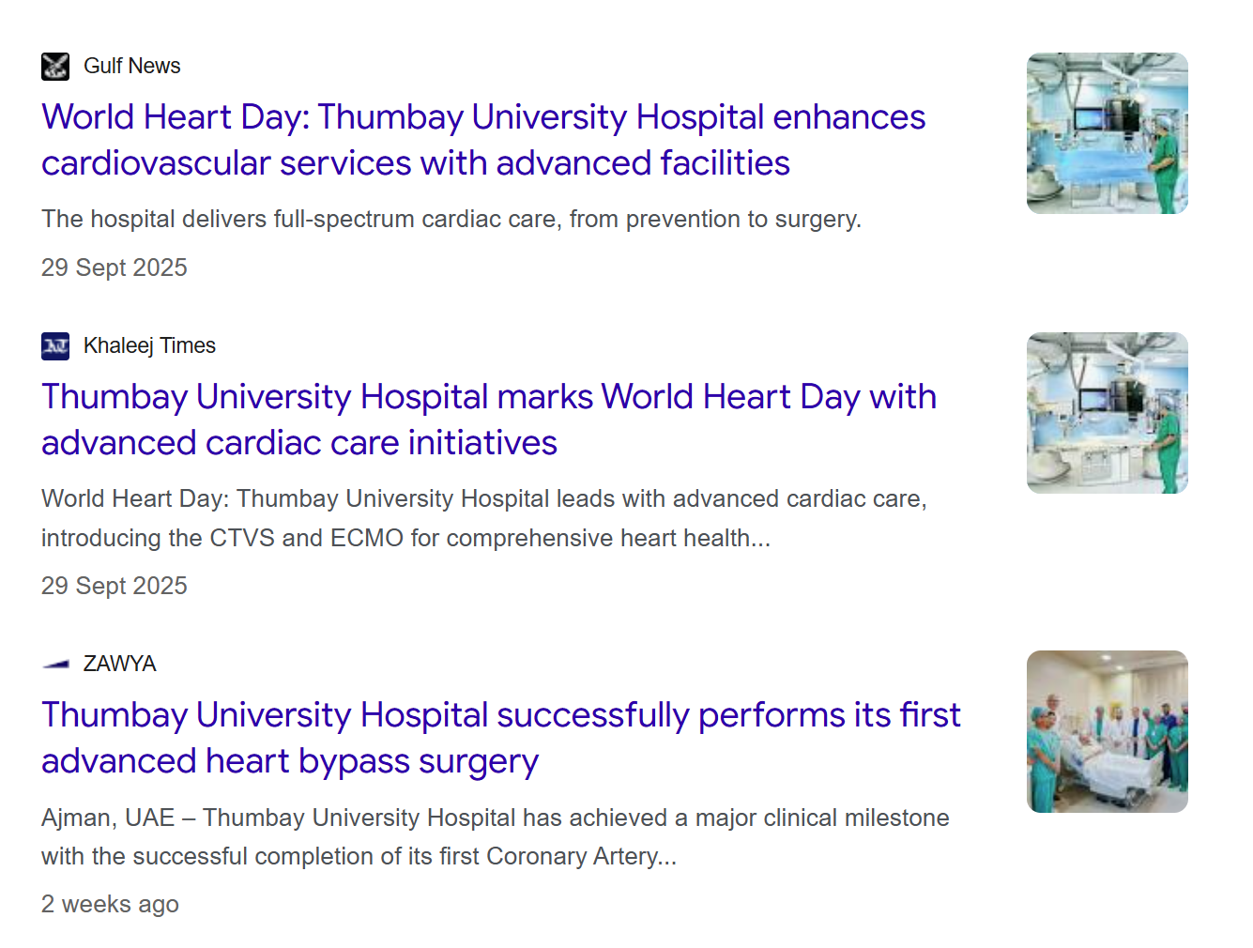Click the CTVS and ECMO snippet text

tap(405, 539)
